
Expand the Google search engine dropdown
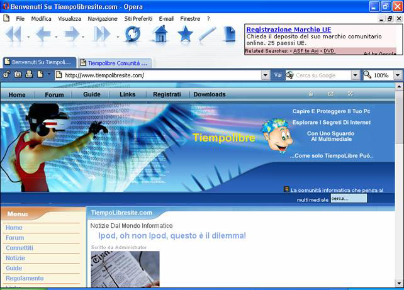click(355, 75)
